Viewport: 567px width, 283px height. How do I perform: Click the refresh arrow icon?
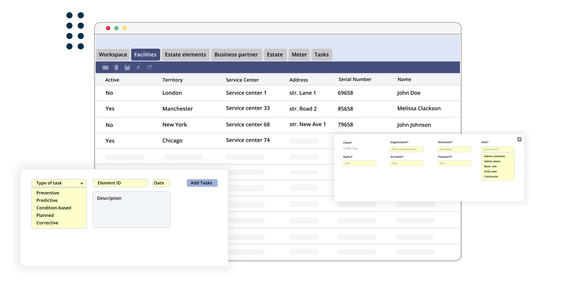pos(149,67)
